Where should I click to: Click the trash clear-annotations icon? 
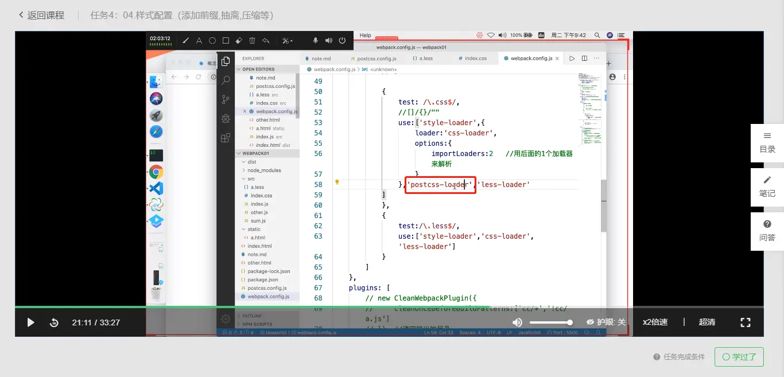(x=252, y=41)
